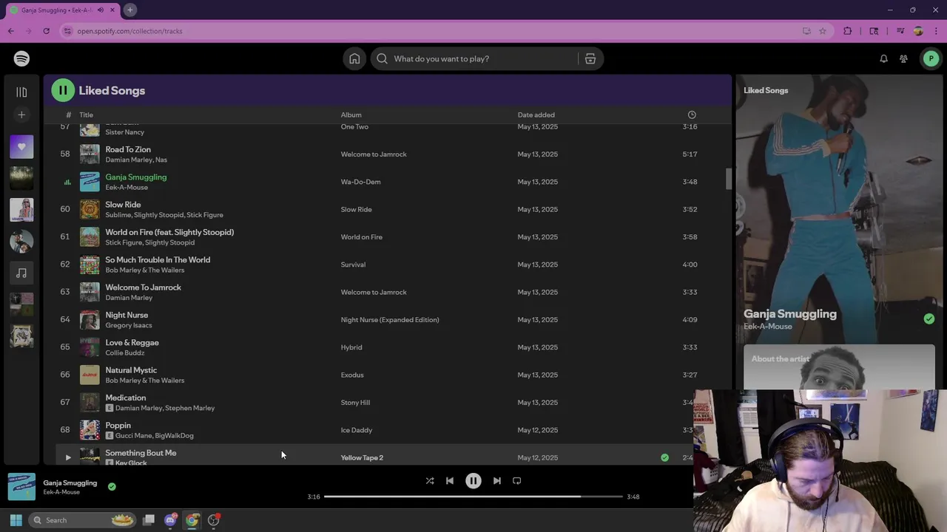Toggle shuffle in the player bar

coord(430,480)
